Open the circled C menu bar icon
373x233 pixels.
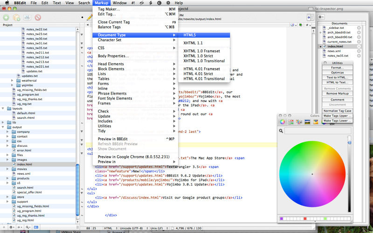coord(159,3)
